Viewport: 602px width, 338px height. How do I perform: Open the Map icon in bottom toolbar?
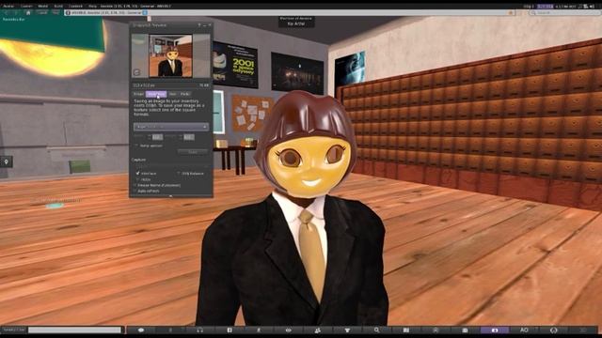pyautogui.click(x=406, y=330)
